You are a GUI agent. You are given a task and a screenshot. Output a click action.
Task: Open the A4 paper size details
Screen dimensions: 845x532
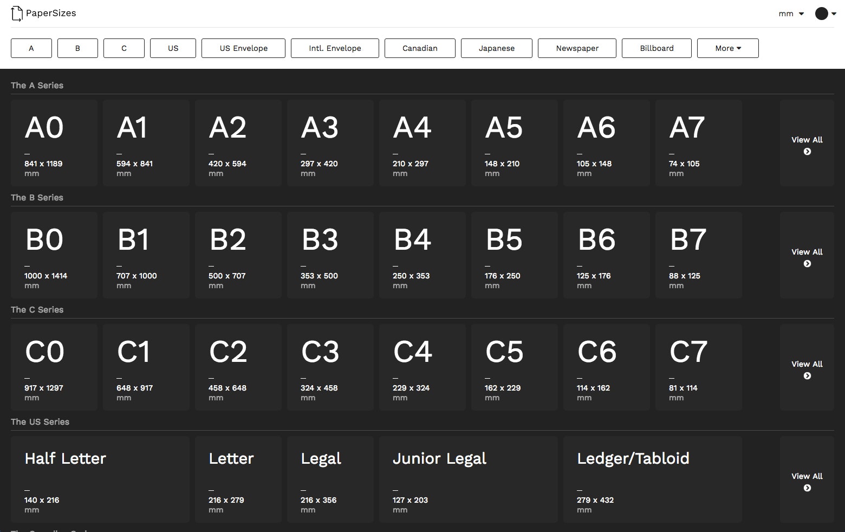422,143
